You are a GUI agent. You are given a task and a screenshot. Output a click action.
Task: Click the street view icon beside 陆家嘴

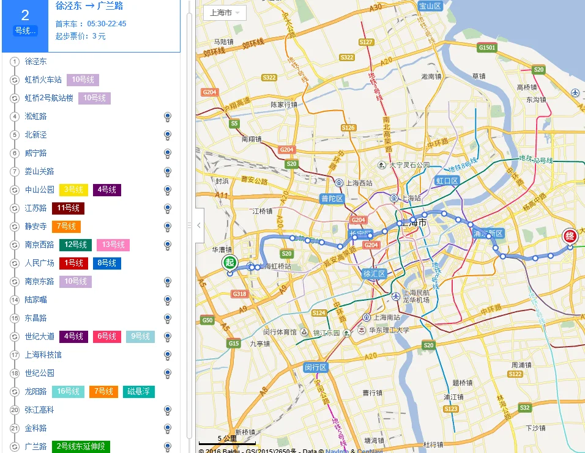click(x=167, y=300)
